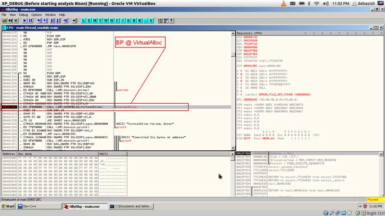This screenshot has width=385, height=216.
Task: Open the Debug menu
Action: coord(23,15)
